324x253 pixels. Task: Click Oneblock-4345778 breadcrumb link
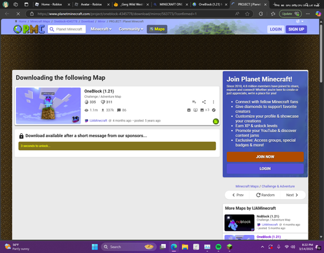pos(65,21)
